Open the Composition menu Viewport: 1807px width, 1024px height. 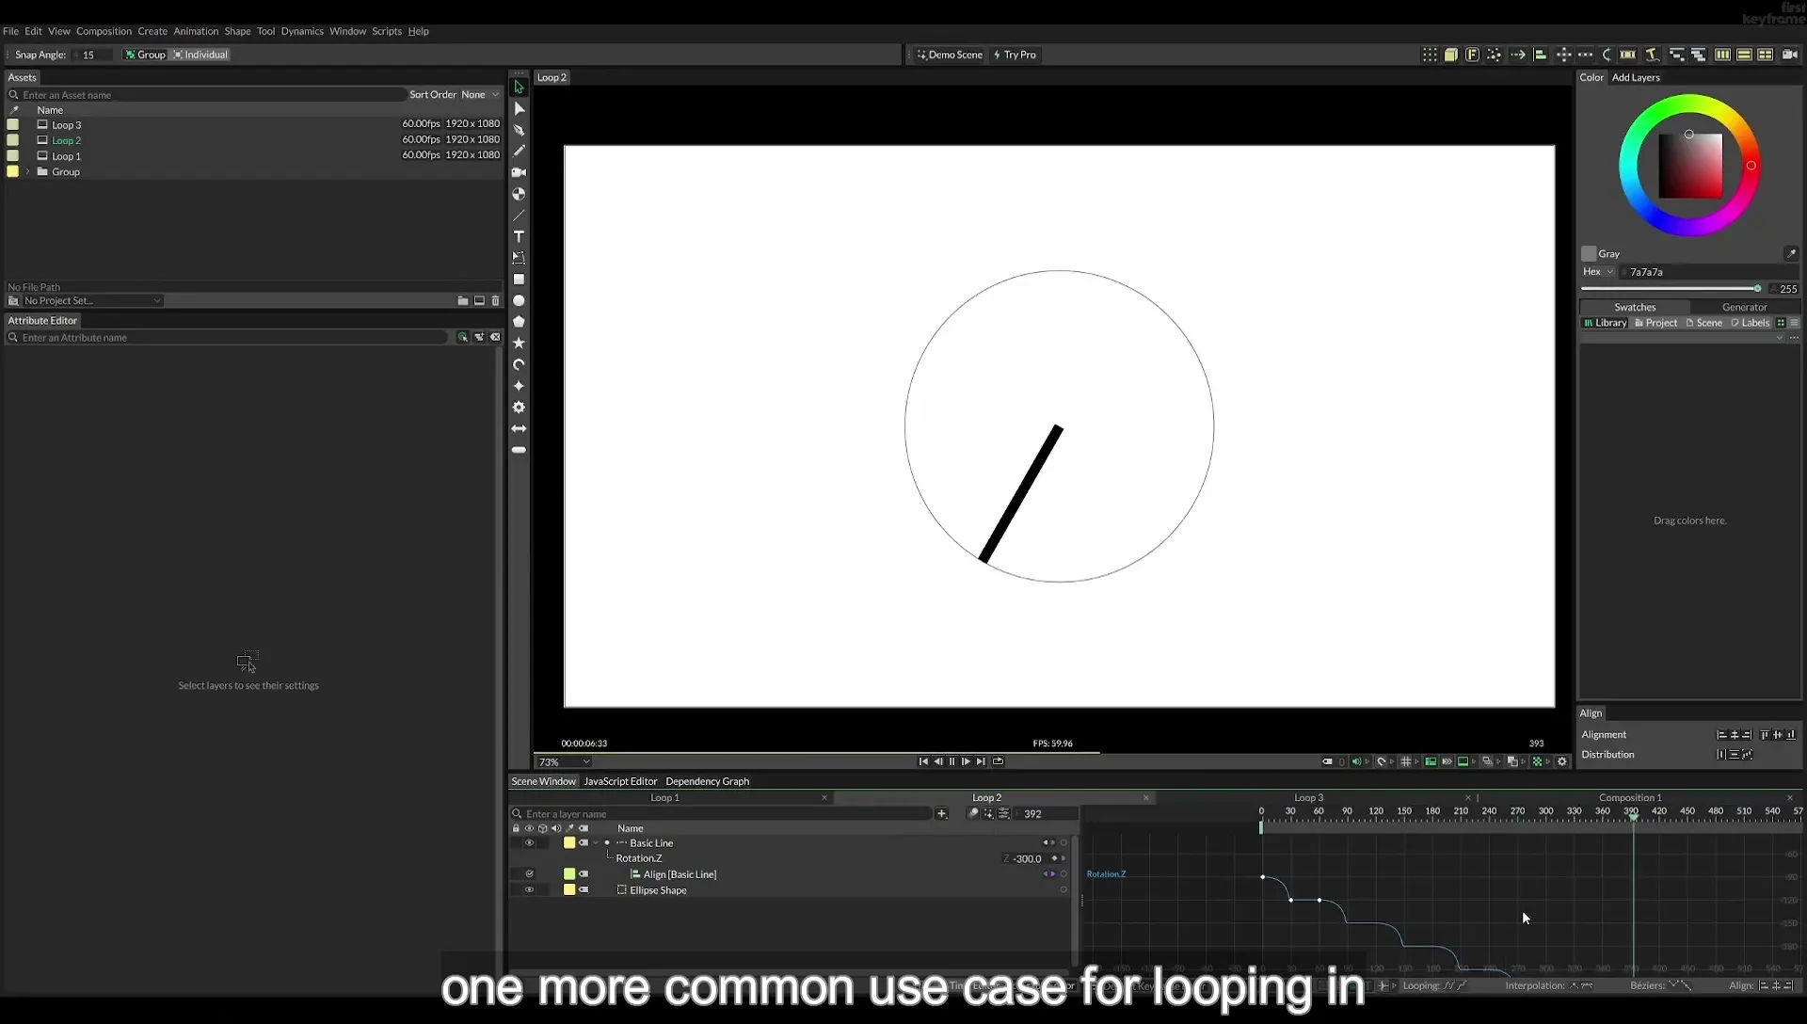(x=104, y=31)
